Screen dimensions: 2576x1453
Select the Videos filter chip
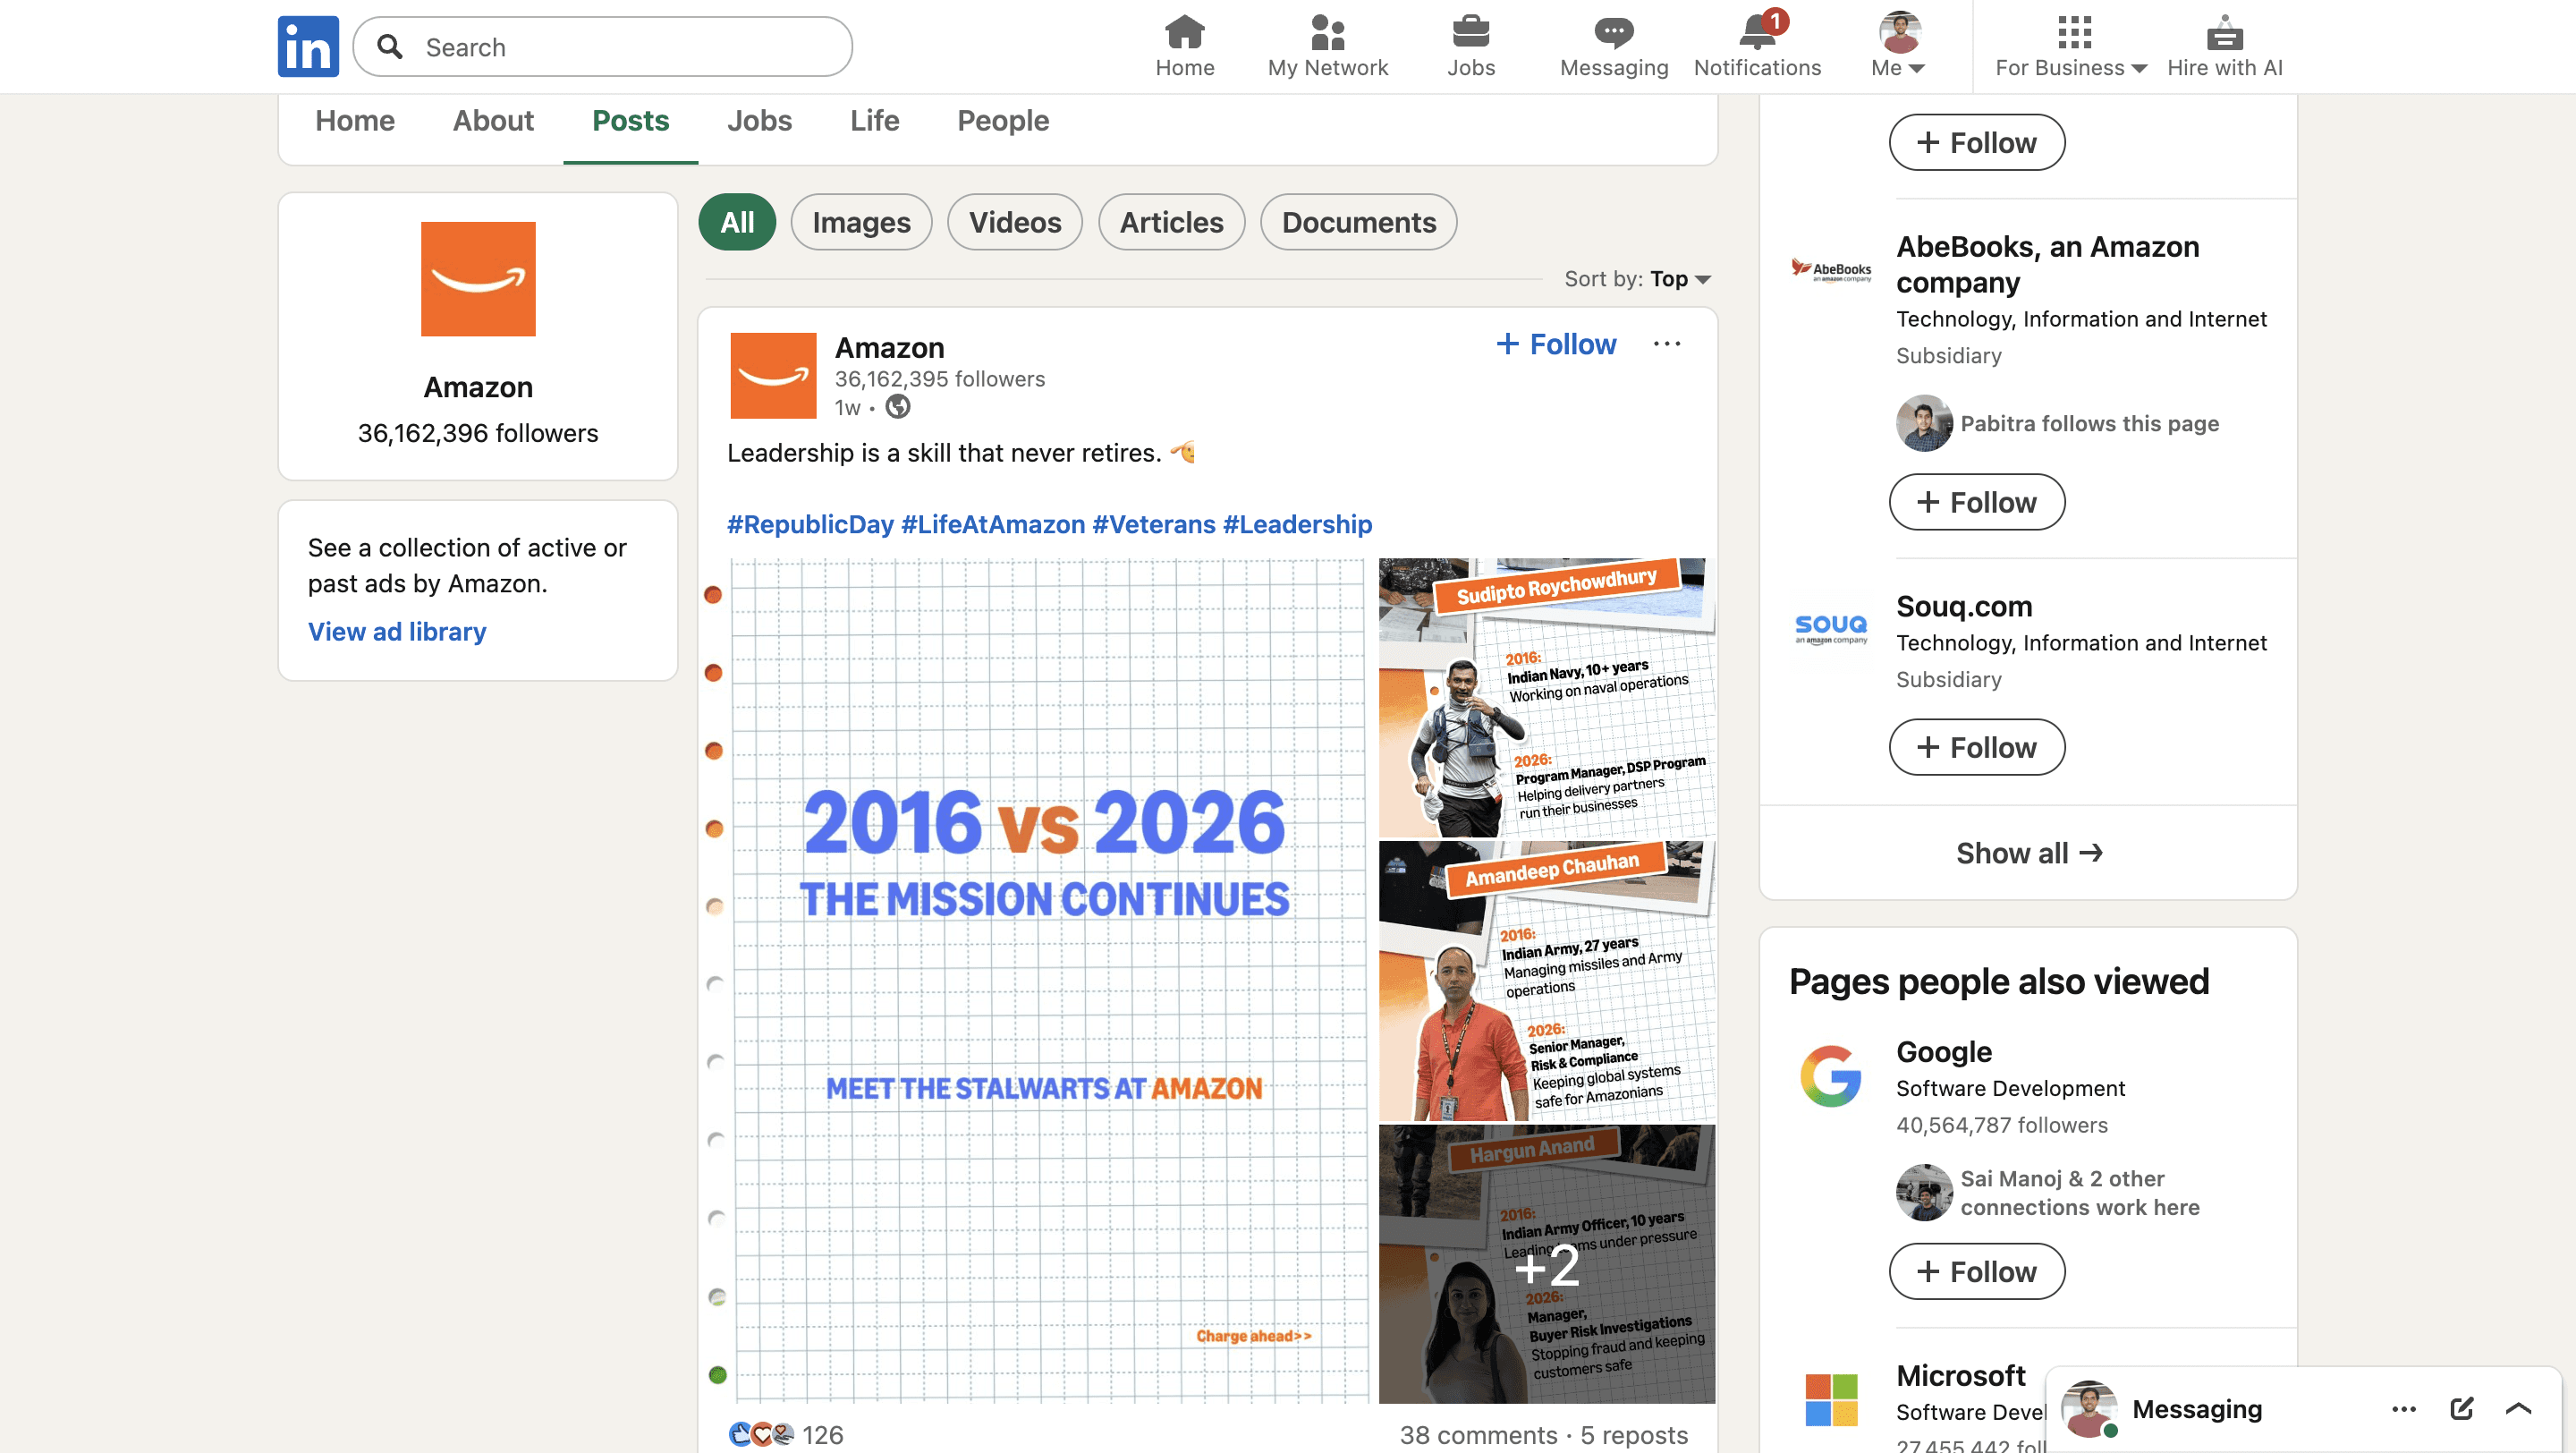point(1014,222)
